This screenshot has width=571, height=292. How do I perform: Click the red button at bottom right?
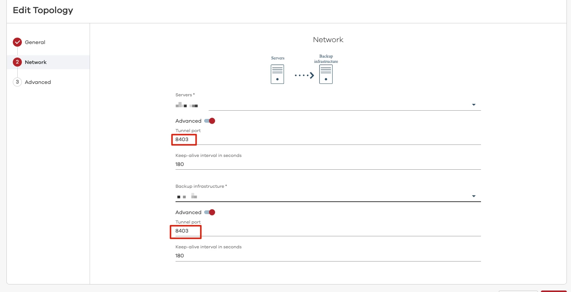tap(554, 291)
